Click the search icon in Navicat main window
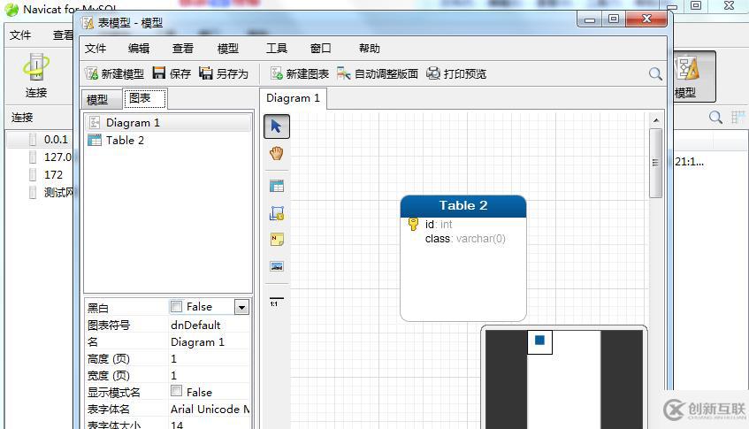Viewport: 749px width, 429px height. coord(715,117)
